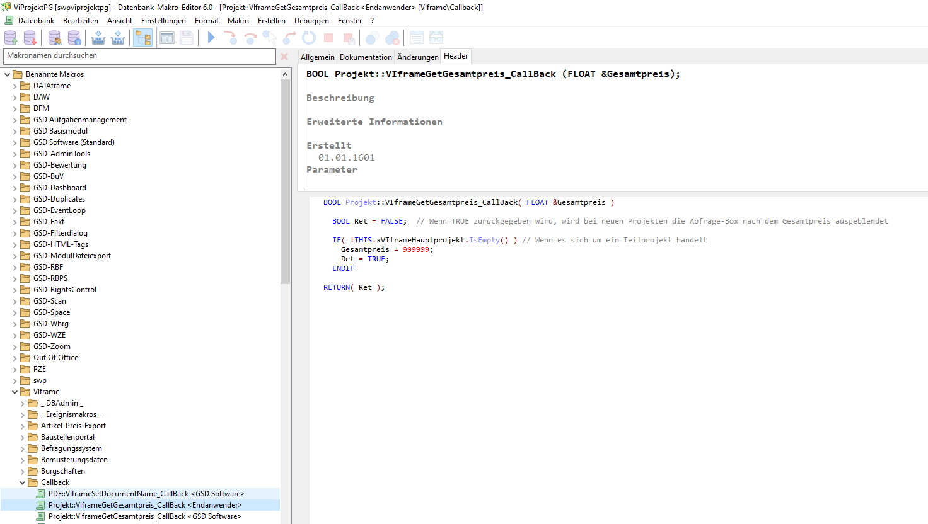Screen dimensions: 928x524
Task: Select the Artikel-Preis-Export folder
Action: click(73, 426)
